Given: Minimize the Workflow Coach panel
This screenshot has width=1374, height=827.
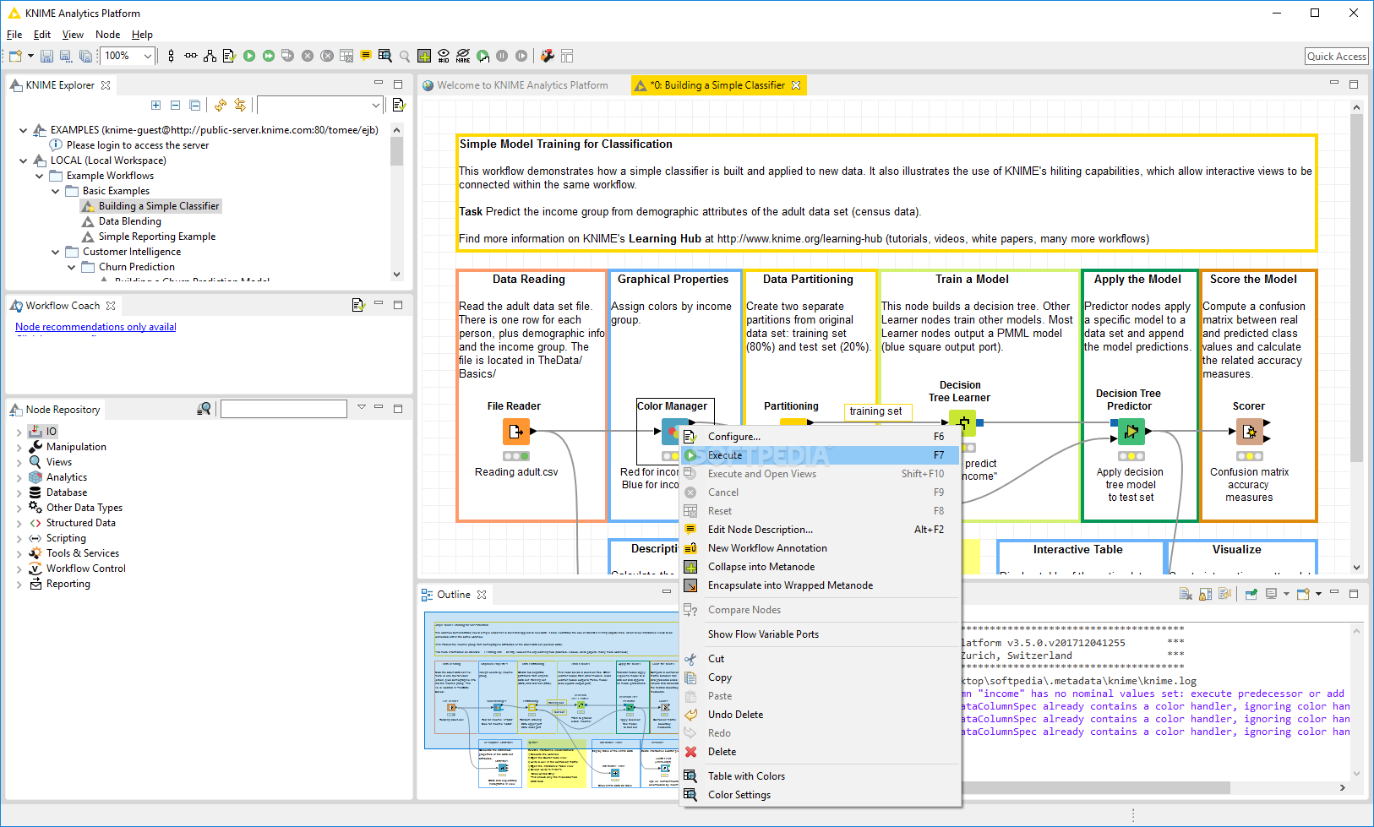Looking at the screenshot, I should pyautogui.click(x=379, y=303).
